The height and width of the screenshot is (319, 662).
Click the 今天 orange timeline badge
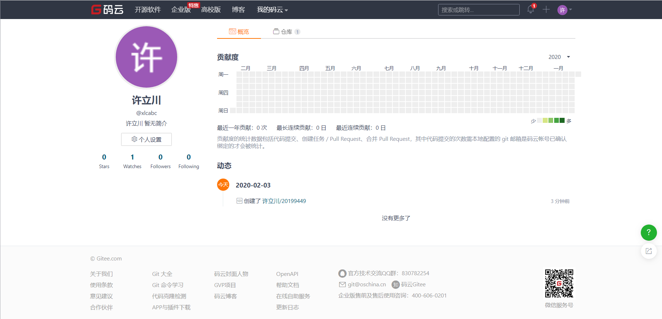(x=223, y=185)
